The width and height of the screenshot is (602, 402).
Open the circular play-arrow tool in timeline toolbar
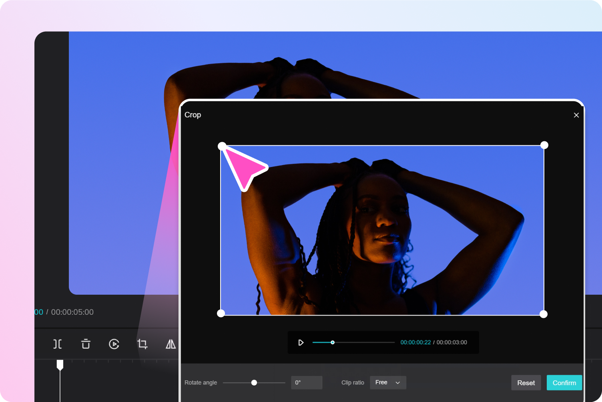coord(114,344)
